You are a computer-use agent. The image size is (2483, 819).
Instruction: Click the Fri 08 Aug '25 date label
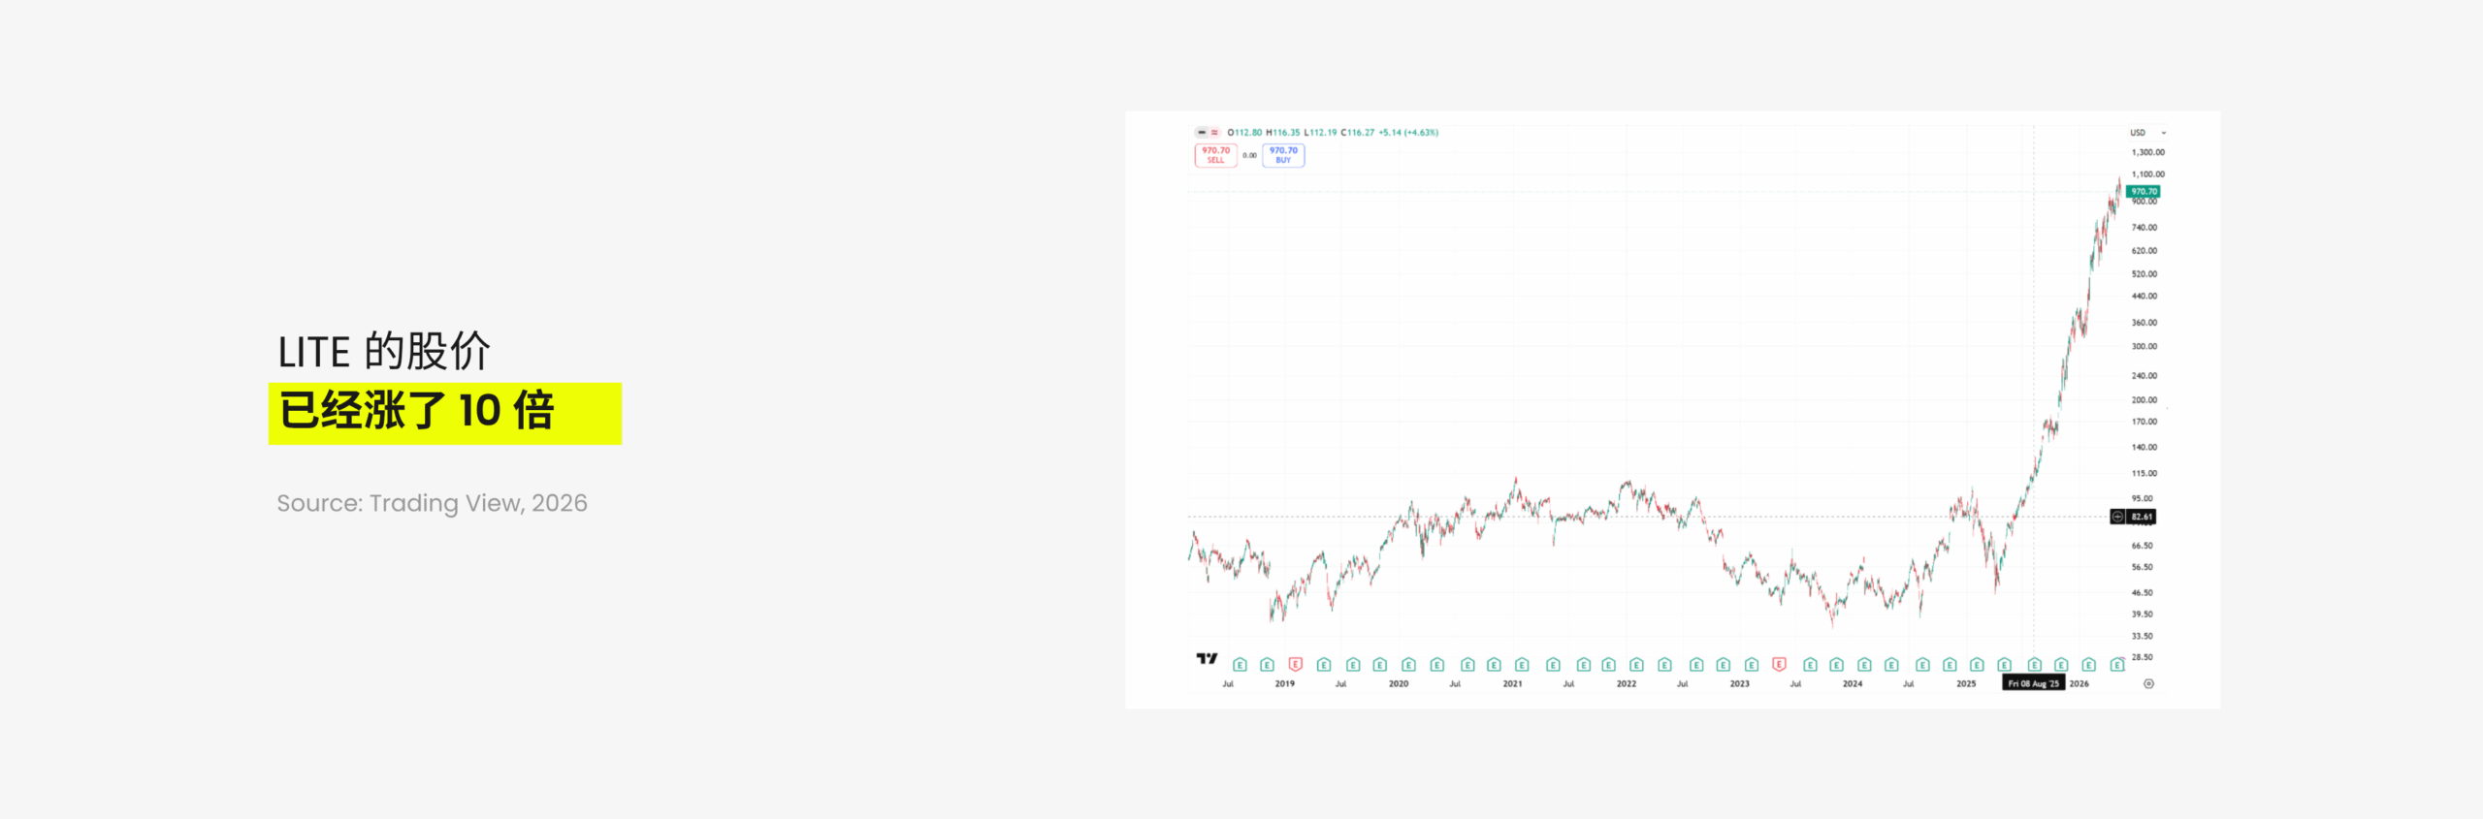coord(2033,683)
